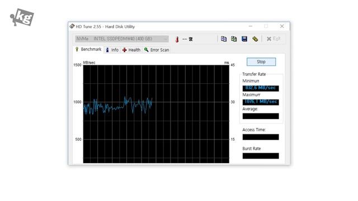Click the copy text to clipboard icon
The width and height of the screenshot is (358, 201).
[224, 39]
